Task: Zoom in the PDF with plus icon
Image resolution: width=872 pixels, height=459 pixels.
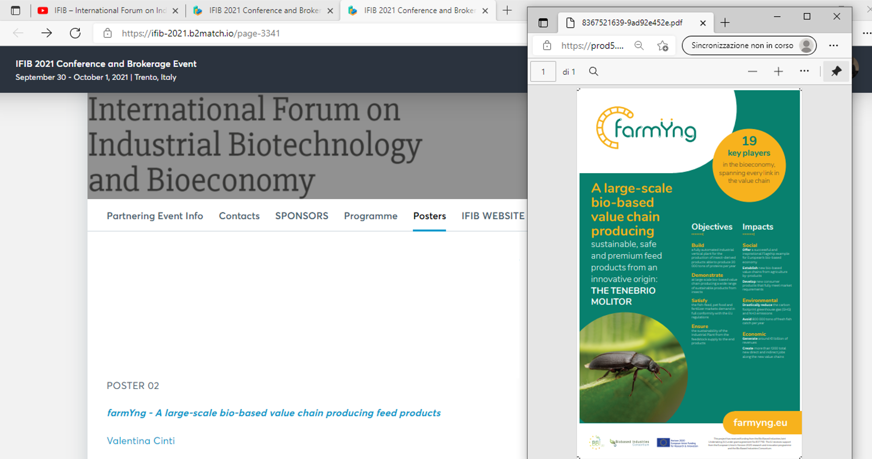Action: (778, 72)
